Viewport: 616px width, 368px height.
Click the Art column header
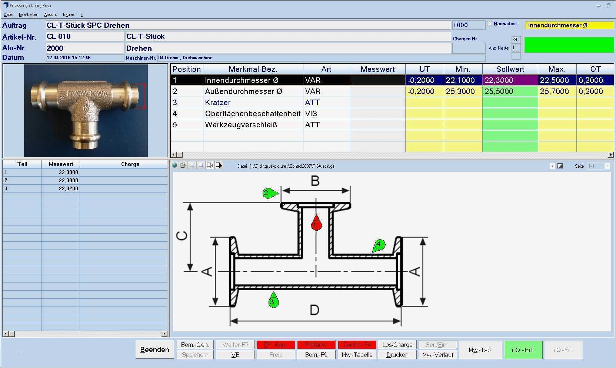326,69
